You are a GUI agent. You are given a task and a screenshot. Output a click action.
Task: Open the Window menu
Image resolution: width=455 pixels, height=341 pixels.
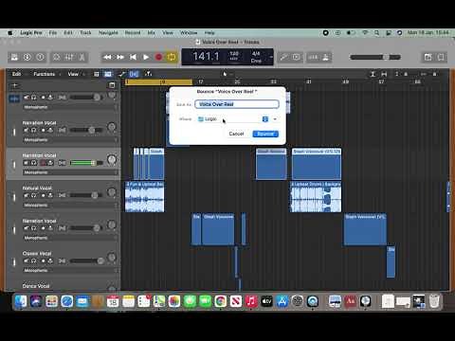189,32
